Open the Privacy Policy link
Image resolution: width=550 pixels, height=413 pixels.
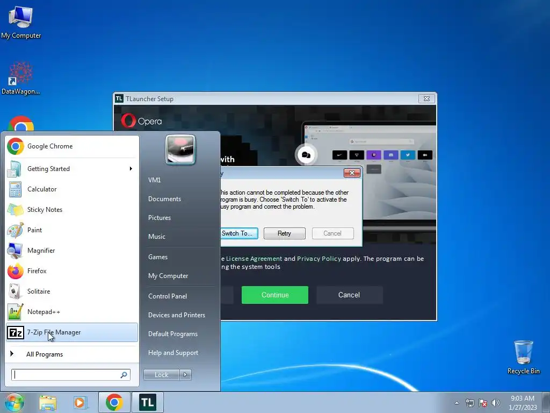coord(319,259)
